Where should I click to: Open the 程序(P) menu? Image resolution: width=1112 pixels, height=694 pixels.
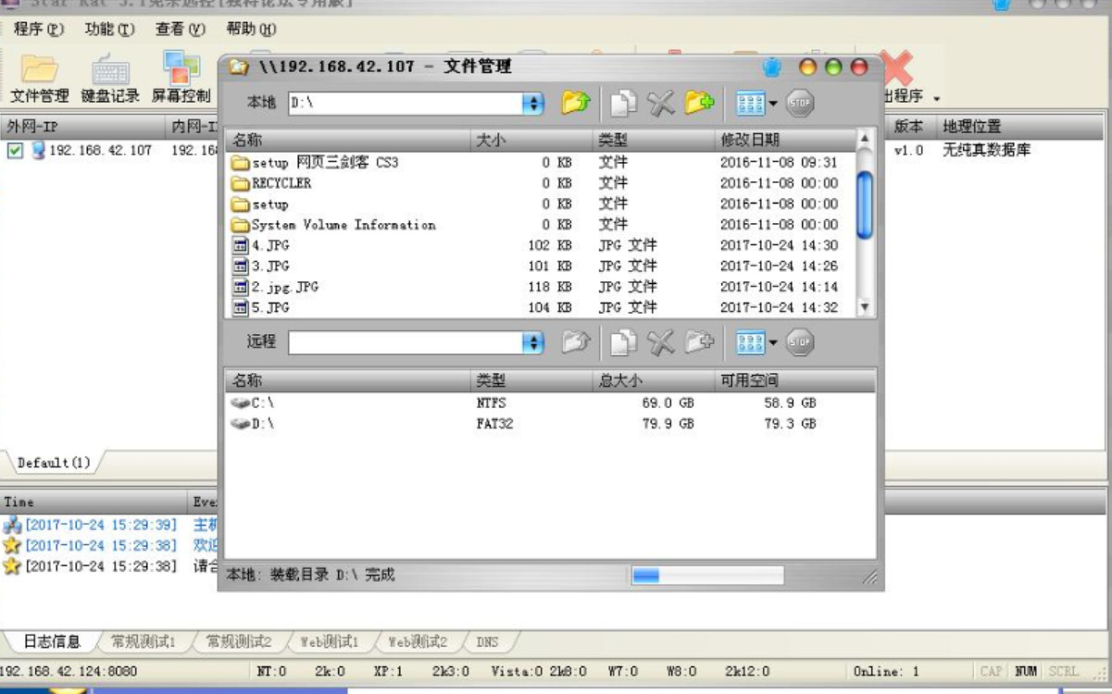coord(39,30)
